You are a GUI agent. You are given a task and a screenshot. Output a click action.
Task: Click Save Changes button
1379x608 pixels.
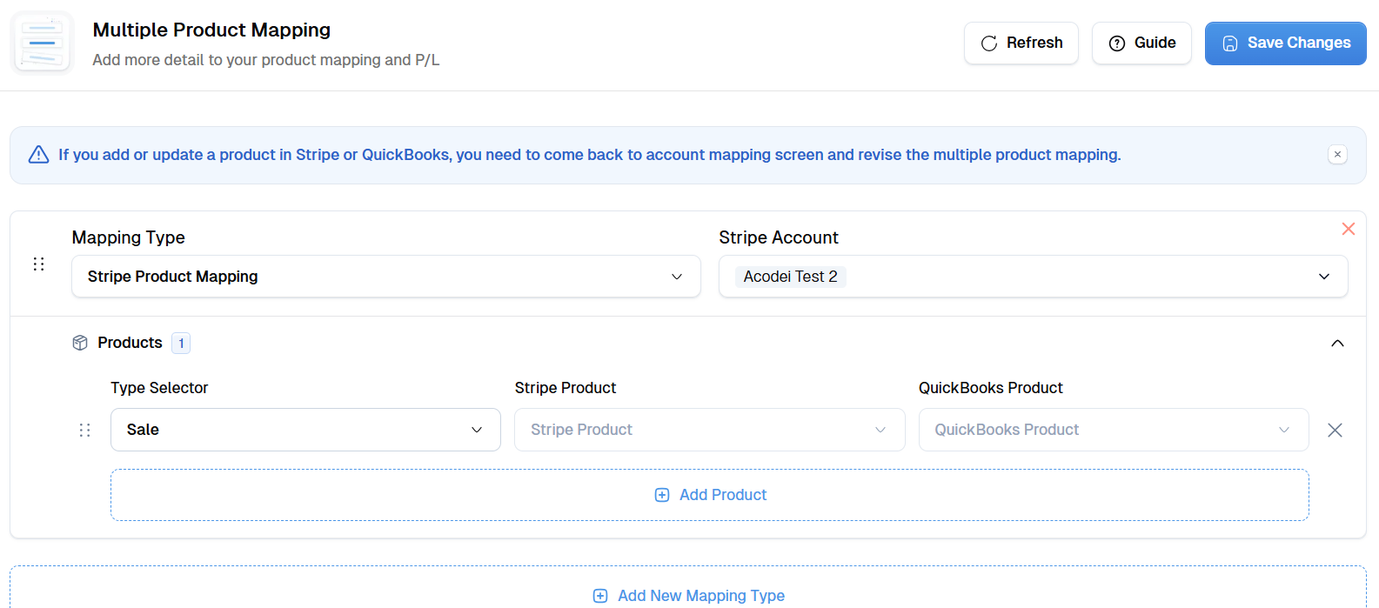(1285, 43)
